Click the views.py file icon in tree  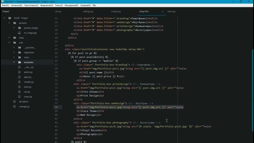tap(19, 97)
